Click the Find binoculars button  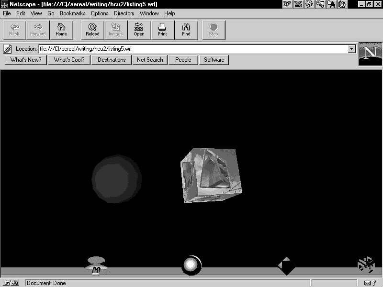tap(186, 30)
